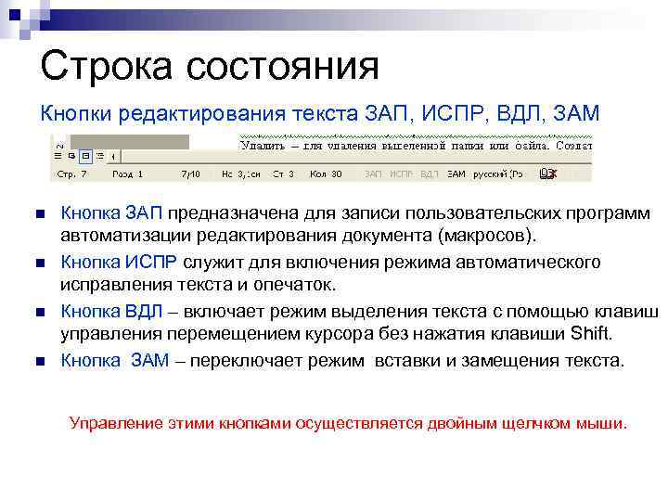Switch to Web Layout view icon

click(x=71, y=156)
